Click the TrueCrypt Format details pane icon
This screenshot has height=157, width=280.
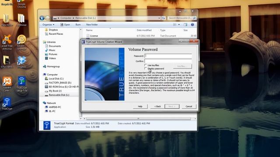coord(47,125)
